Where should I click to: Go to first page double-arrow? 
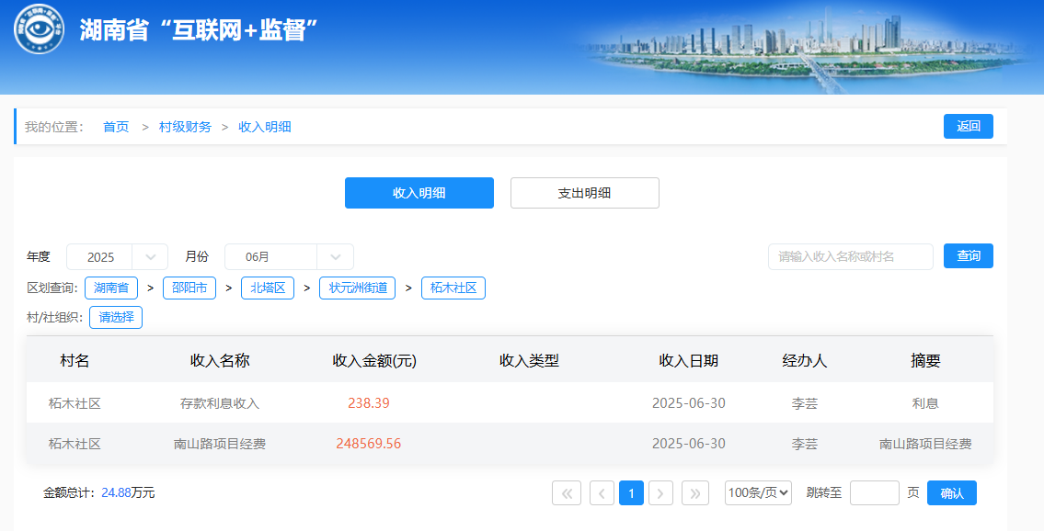pyautogui.click(x=567, y=493)
